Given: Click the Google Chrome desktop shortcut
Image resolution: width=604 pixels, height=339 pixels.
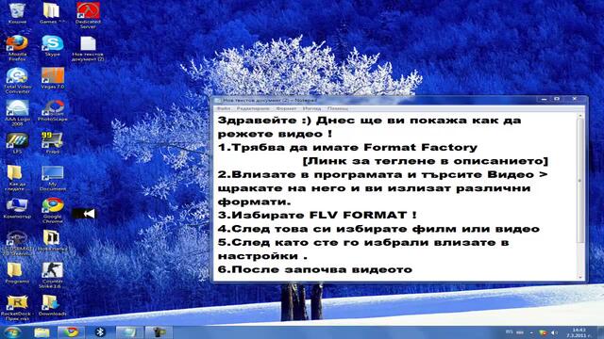Looking at the screenshot, I should [x=53, y=211].
